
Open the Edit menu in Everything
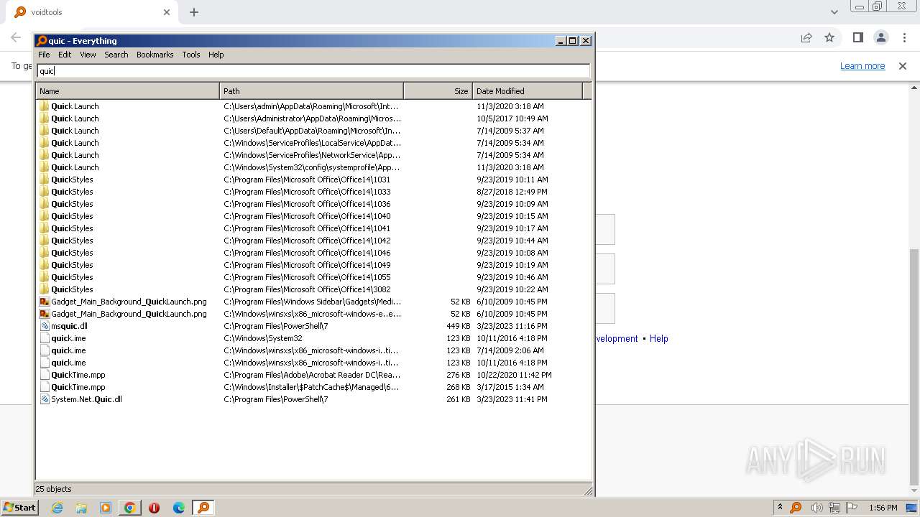(65, 55)
